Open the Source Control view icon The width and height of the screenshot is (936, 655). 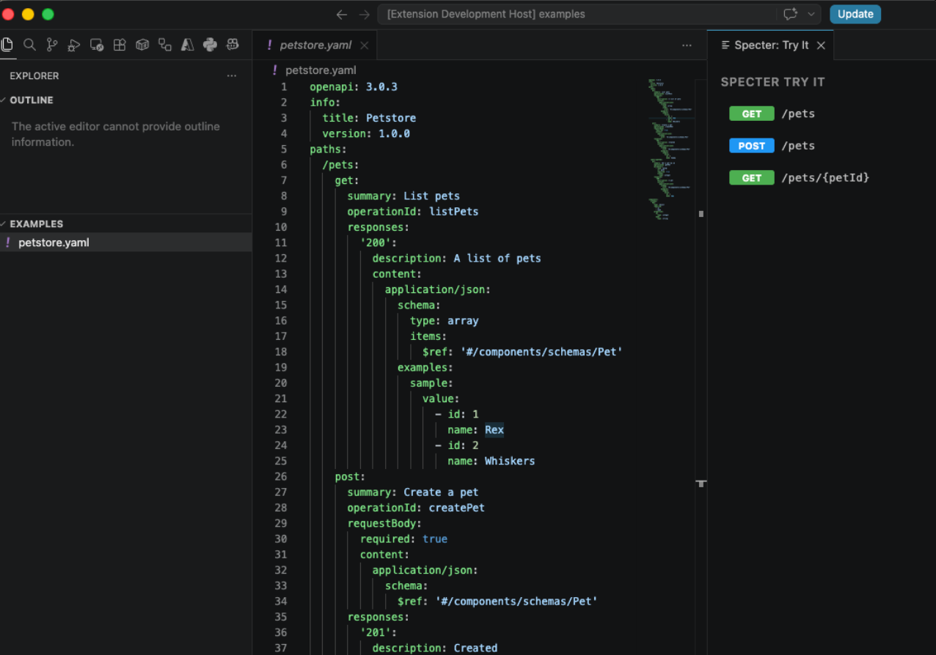[x=52, y=45]
